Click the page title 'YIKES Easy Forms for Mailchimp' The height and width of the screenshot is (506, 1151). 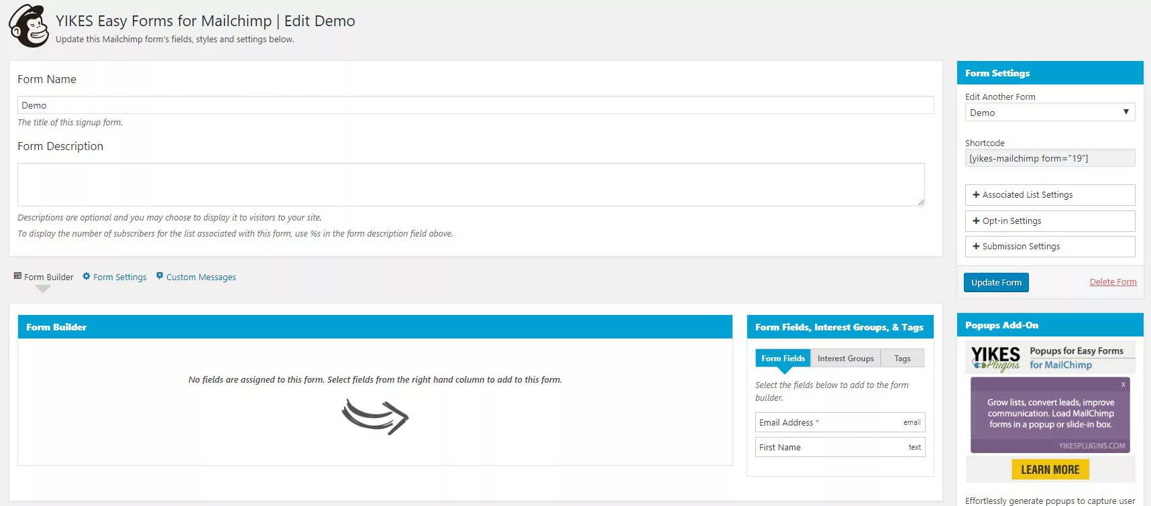click(164, 21)
